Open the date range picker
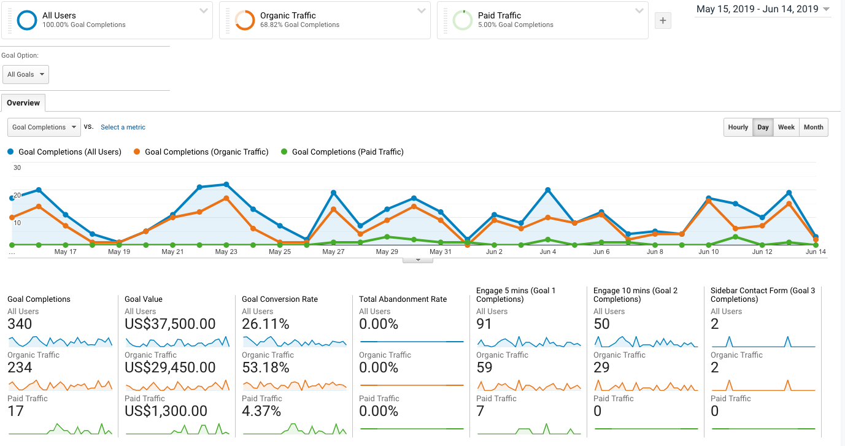The width and height of the screenshot is (845, 446). click(763, 9)
